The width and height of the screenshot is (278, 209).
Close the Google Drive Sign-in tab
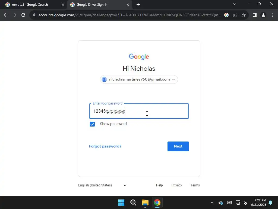[x=128, y=5]
